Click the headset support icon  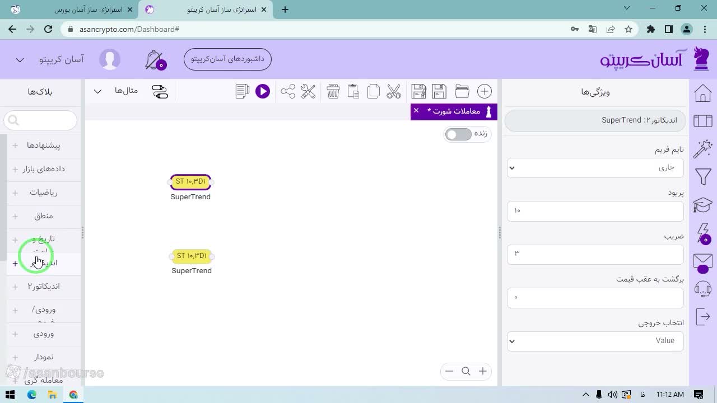tap(703, 289)
